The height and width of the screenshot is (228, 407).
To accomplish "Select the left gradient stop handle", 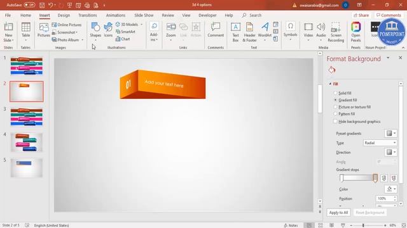I will pyautogui.click(x=341, y=178).
